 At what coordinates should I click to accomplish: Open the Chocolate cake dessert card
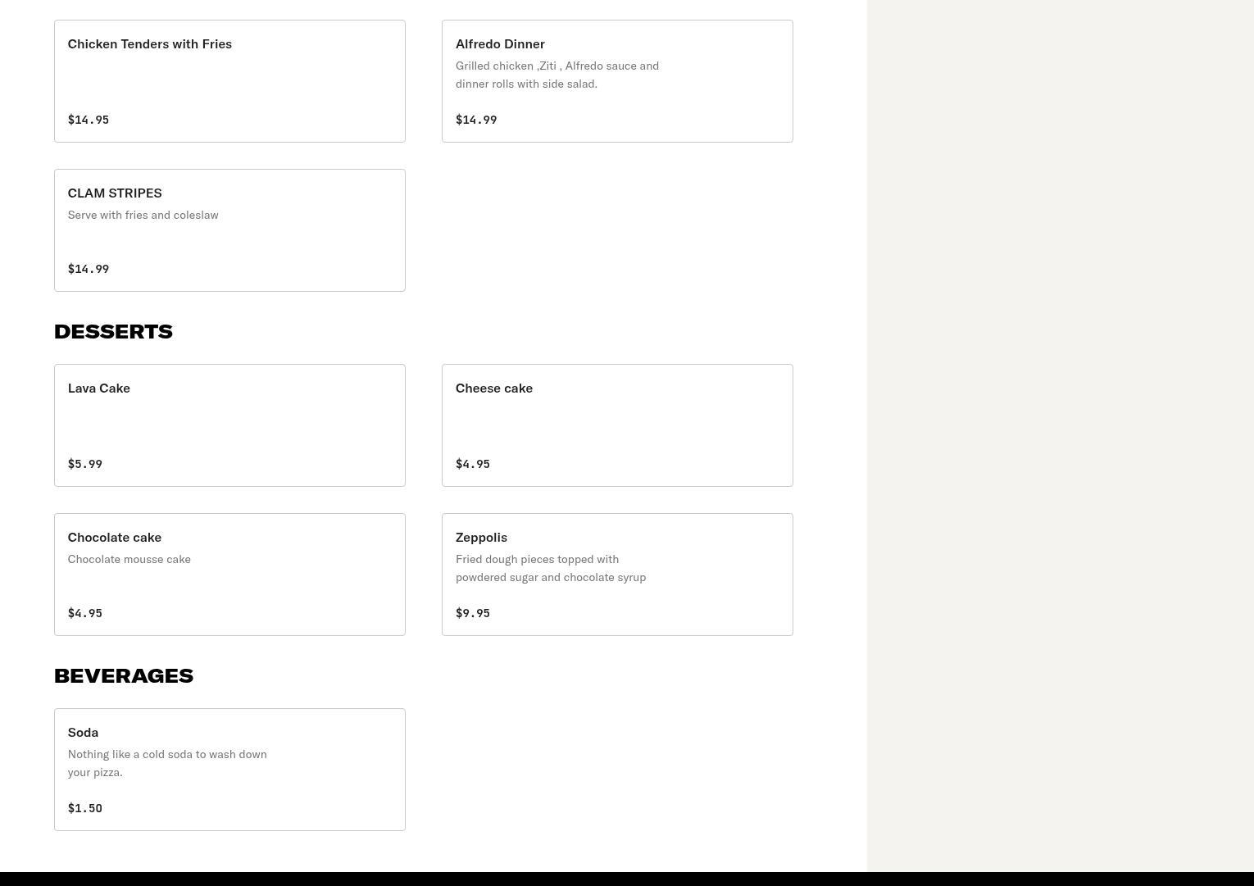point(229,575)
